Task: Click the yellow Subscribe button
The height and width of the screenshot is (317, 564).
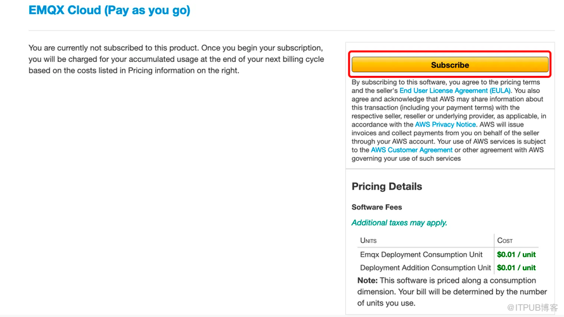Action: pyautogui.click(x=450, y=65)
